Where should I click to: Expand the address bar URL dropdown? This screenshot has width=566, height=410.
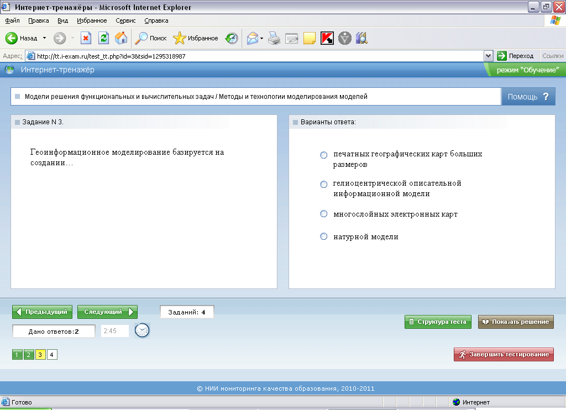point(488,56)
